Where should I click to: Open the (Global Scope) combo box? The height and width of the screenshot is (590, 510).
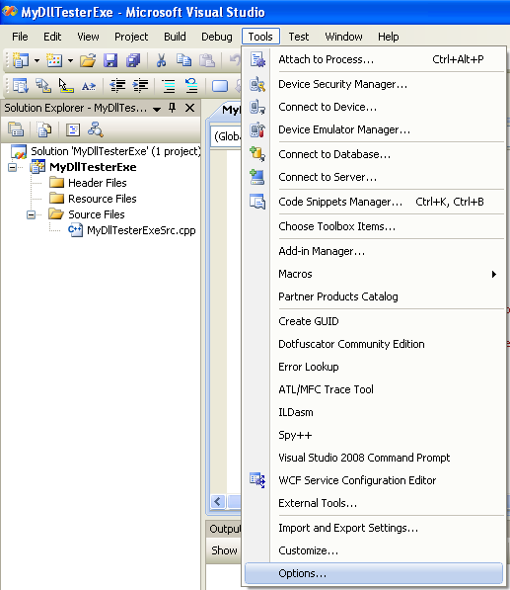click(227, 136)
